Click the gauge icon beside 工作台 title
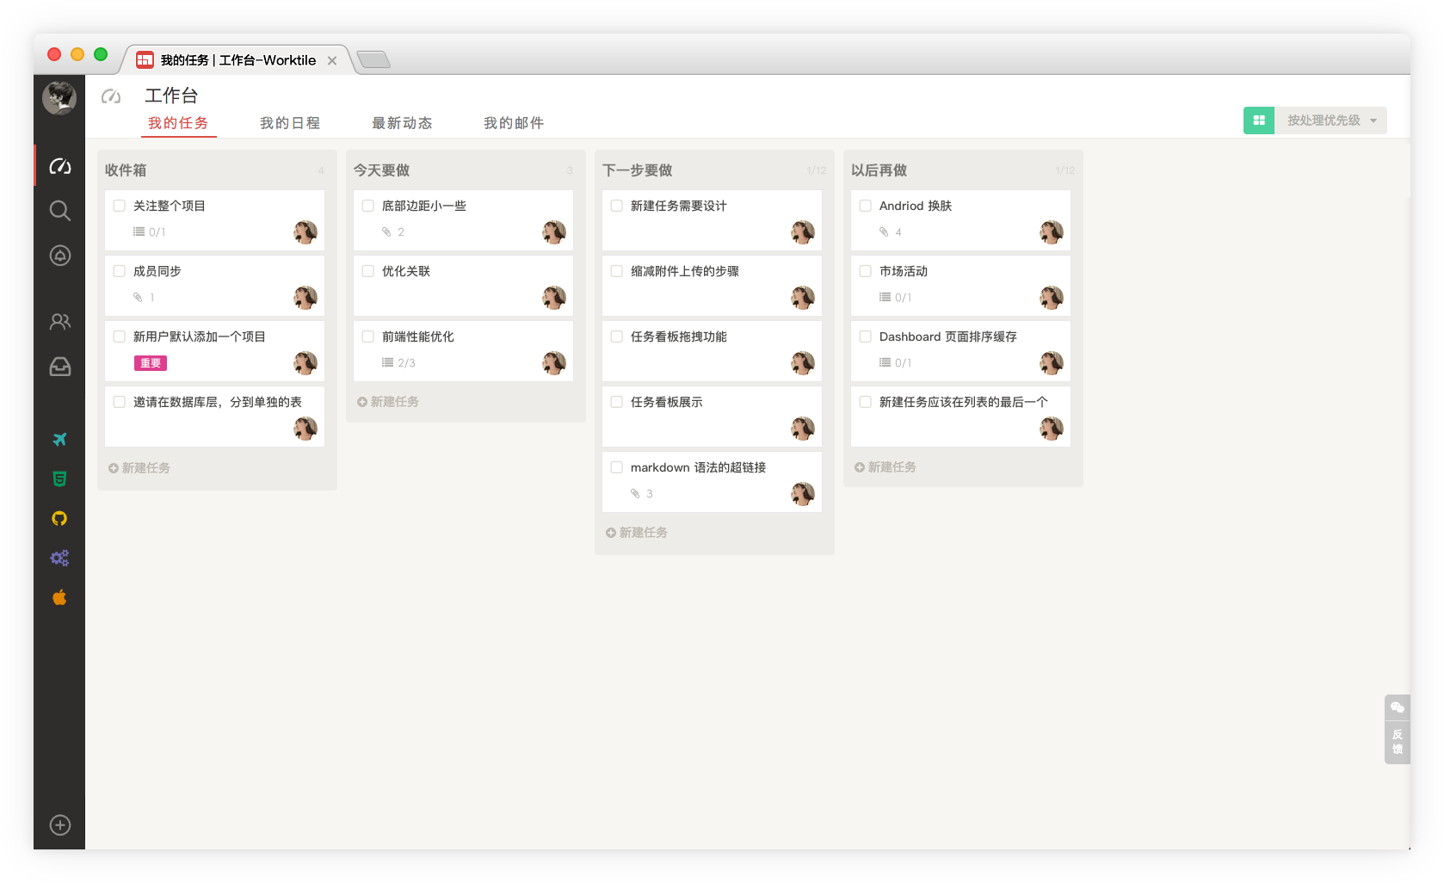Image resolution: width=1444 pixels, height=883 pixels. coord(111,96)
